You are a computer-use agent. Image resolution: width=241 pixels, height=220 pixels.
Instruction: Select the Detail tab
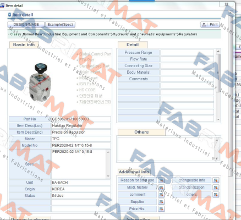coord(133,45)
